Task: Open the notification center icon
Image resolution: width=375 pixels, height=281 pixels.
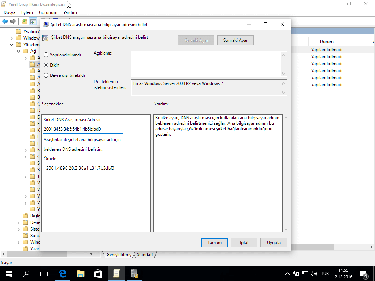Action: pyautogui.click(x=364, y=274)
